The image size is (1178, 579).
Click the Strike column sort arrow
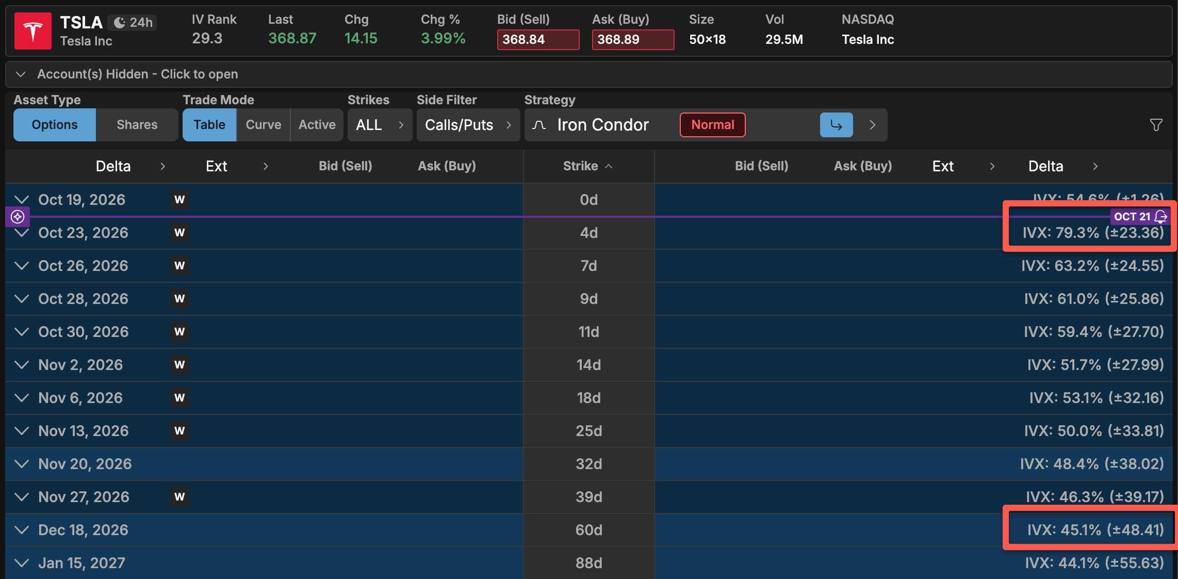click(x=609, y=166)
